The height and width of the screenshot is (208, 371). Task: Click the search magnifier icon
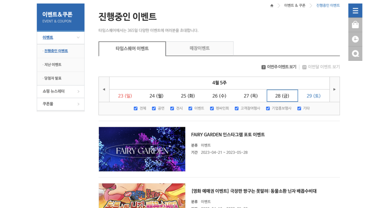(355, 53)
